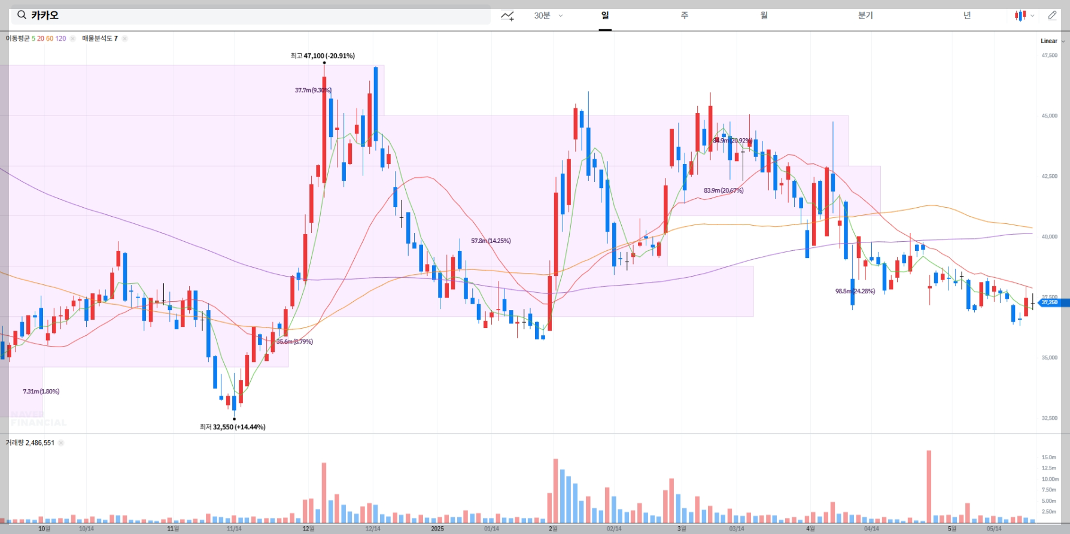Click the 최고 47,100 (-20.91%) label
Screen dimensions: 1070x534
[x=323, y=56]
